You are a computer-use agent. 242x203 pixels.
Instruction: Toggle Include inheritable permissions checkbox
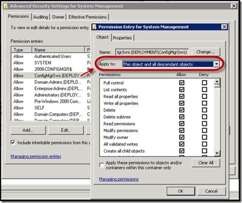pos(13,142)
